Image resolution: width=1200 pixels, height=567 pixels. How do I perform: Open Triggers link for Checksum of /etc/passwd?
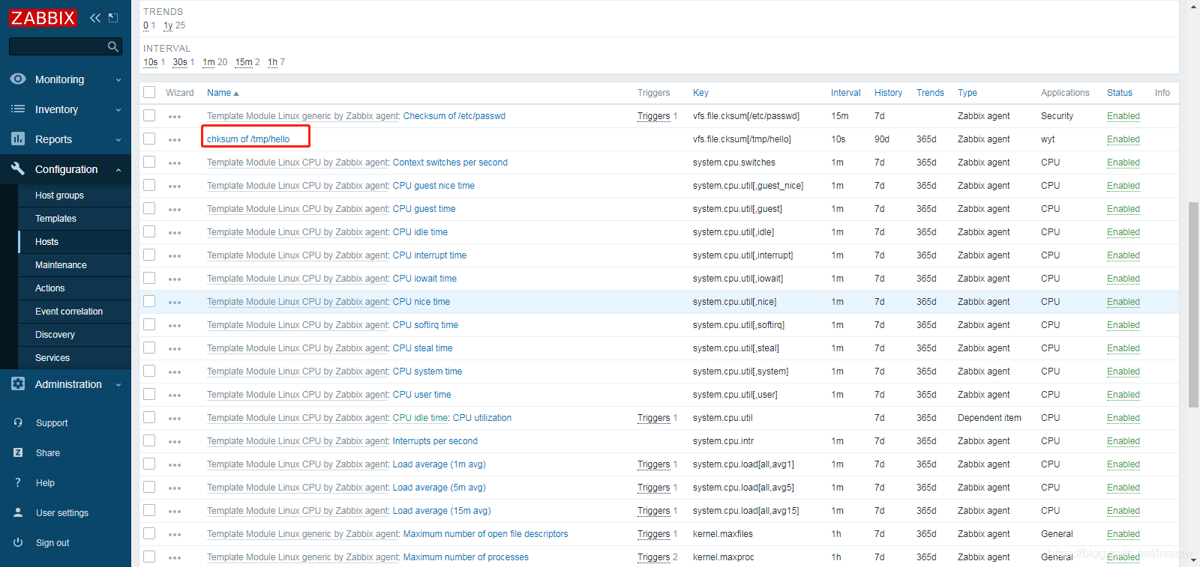653,116
